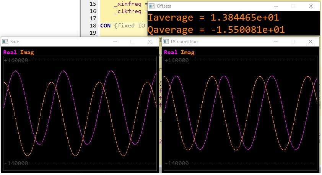Click the orange Imag legend in Sine

coord(27,52)
